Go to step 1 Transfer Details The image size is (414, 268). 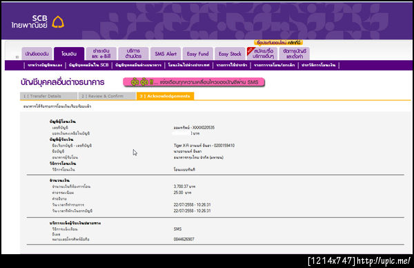48,96
